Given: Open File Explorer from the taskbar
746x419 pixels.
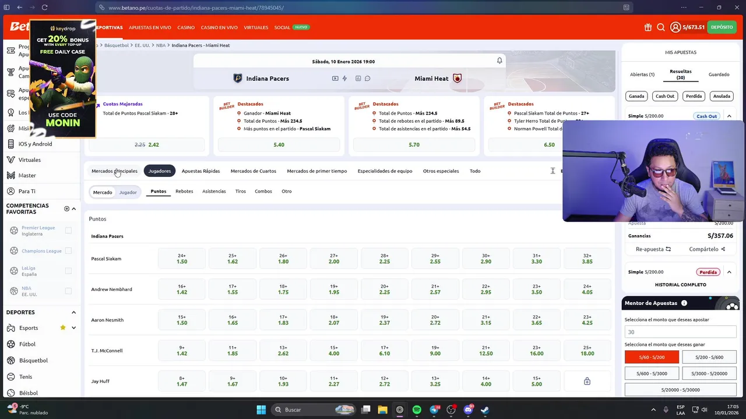Looking at the screenshot, I should 383,410.
